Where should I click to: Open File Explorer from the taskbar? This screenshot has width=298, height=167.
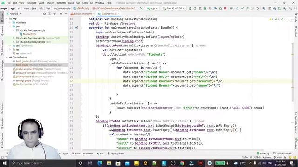tap(108, 163)
